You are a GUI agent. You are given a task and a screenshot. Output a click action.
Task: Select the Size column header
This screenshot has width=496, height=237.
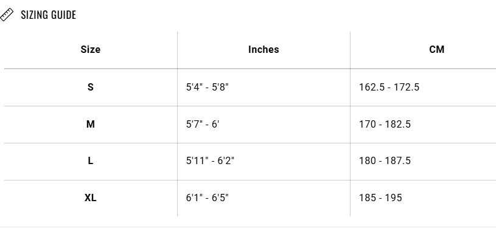pyautogui.click(x=91, y=50)
